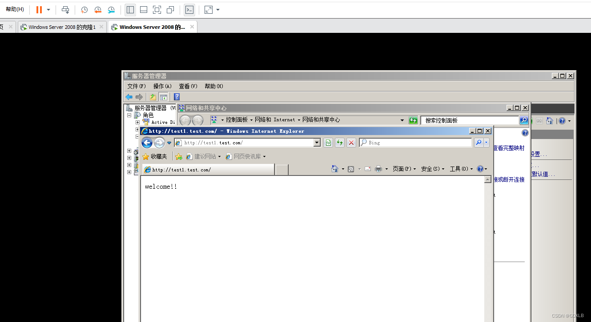Click search magnifier beside 搜索控制面板

pyautogui.click(x=524, y=120)
